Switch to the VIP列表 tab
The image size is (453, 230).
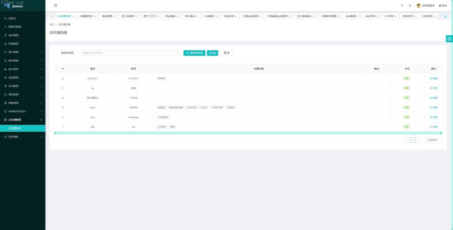389,16
